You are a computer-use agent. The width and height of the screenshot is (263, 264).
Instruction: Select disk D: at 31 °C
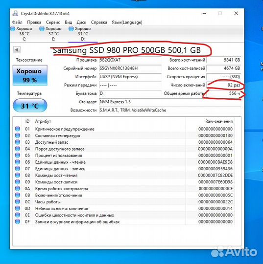[x=83, y=34]
